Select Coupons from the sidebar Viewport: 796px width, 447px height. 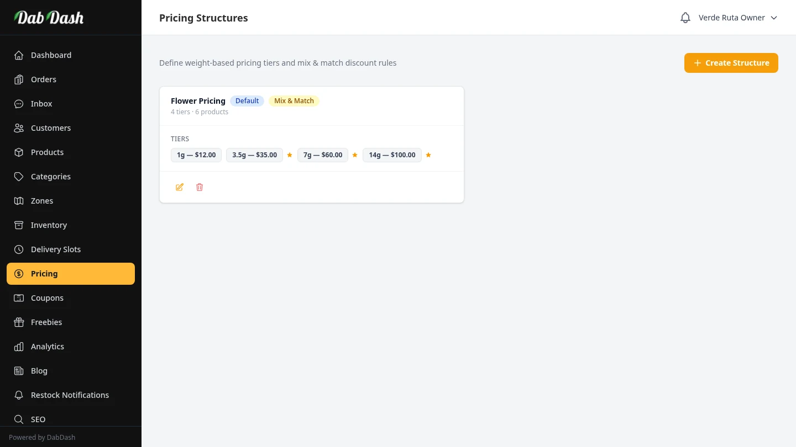pyautogui.click(x=47, y=298)
